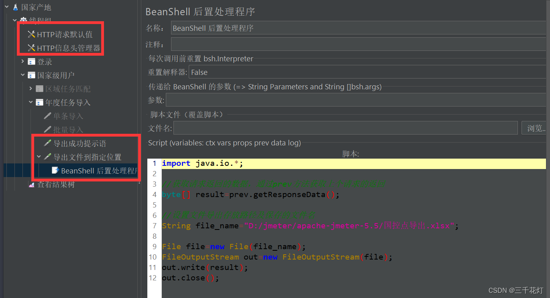Image resolution: width=550 pixels, height=298 pixels.
Task: Select HTTP请求默认值 in the tree
Action: [65, 34]
